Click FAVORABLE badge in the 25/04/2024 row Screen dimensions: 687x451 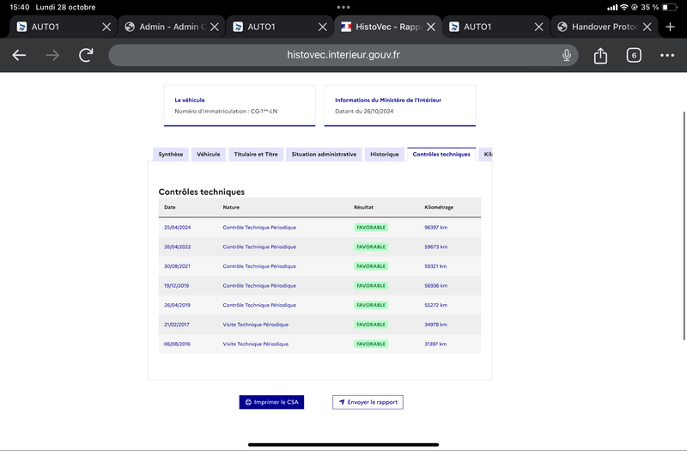pyautogui.click(x=371, y=228)
